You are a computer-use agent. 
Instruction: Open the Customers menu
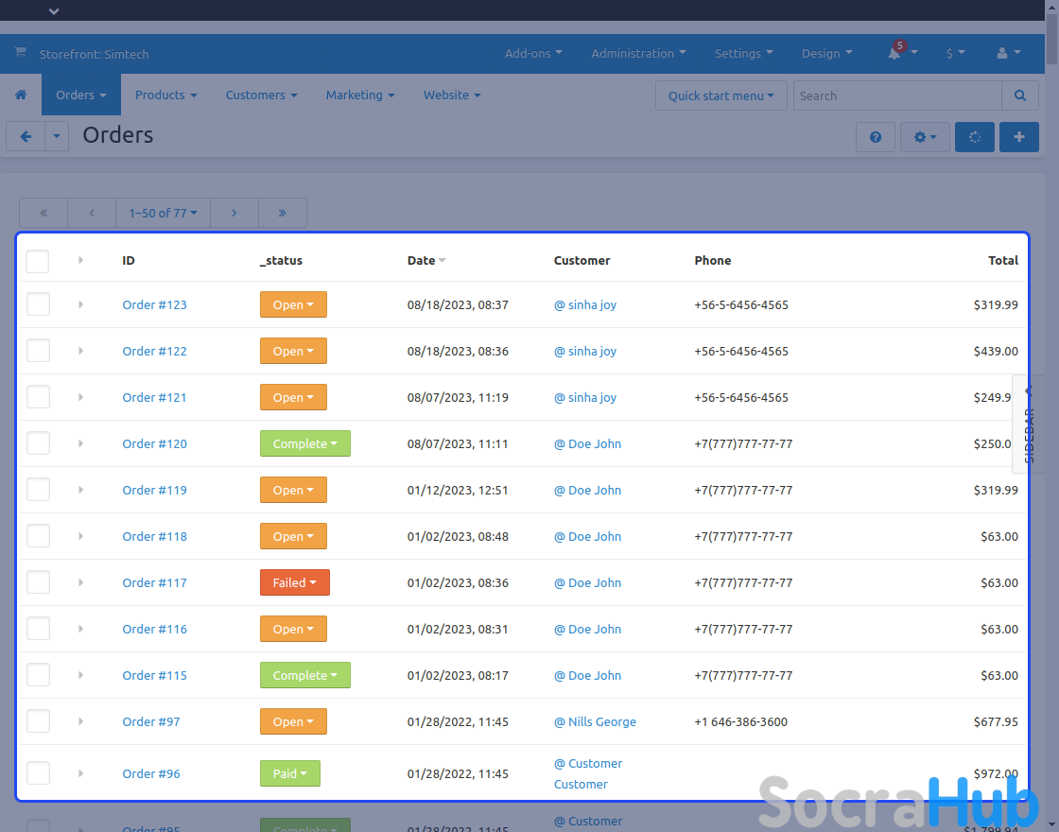click(x=261, y=95)
